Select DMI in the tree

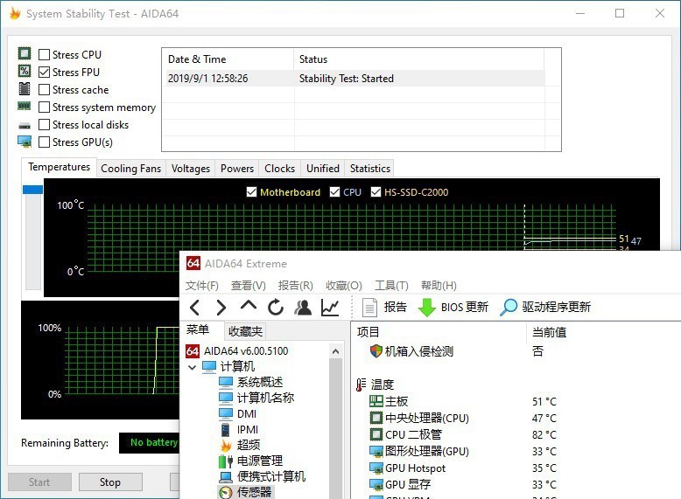point(237,414)
